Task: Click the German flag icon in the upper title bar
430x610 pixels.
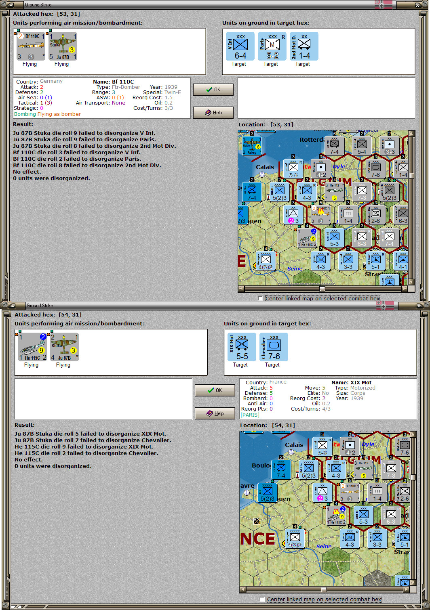Action: tap(384, 5)
